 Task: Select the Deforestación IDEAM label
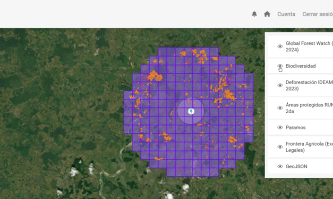309,85
